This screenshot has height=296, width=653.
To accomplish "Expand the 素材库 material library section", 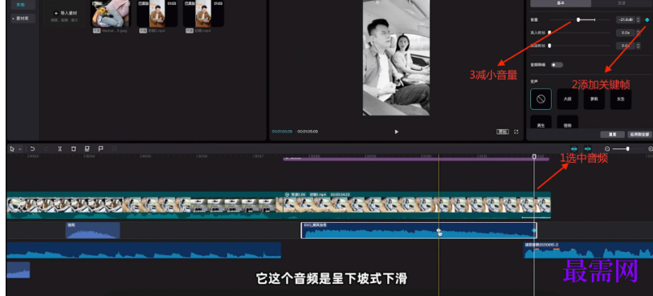I will click(x=23, y=18).
